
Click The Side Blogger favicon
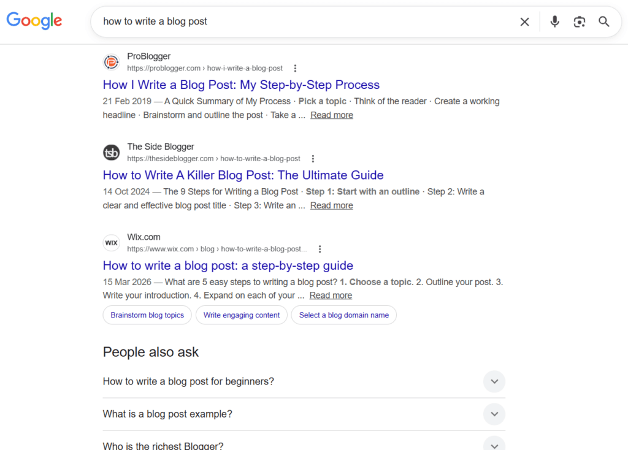[111, 153]
